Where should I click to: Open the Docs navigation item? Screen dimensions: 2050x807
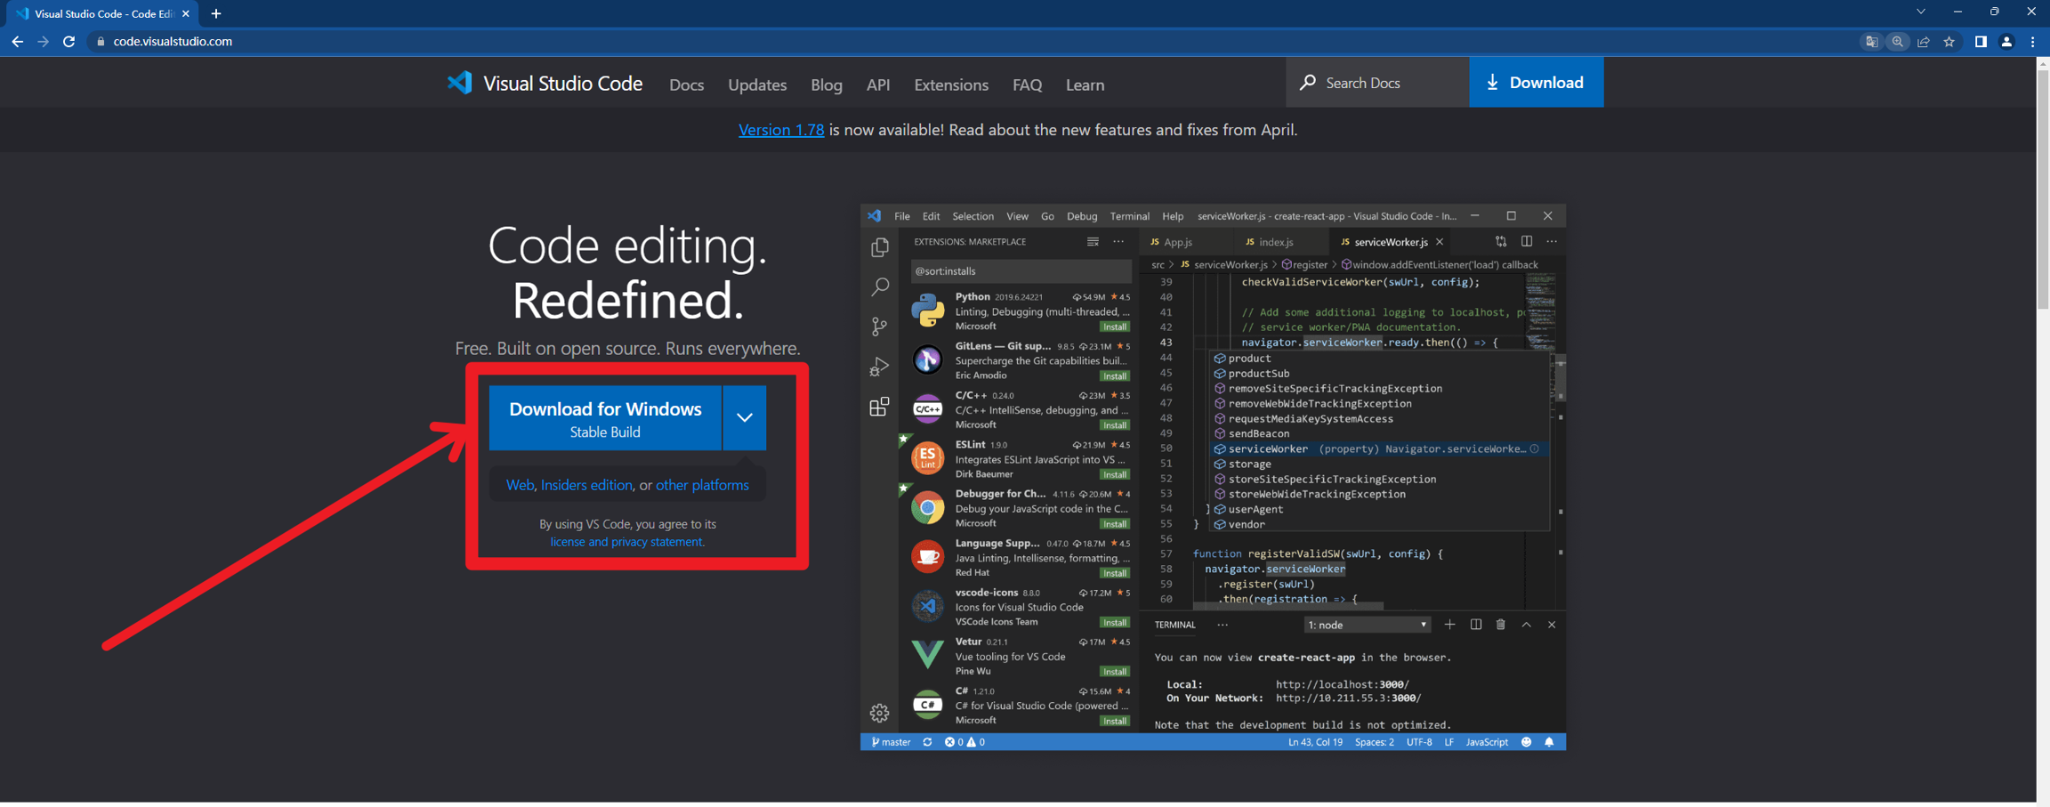click(x=686, y=85)
